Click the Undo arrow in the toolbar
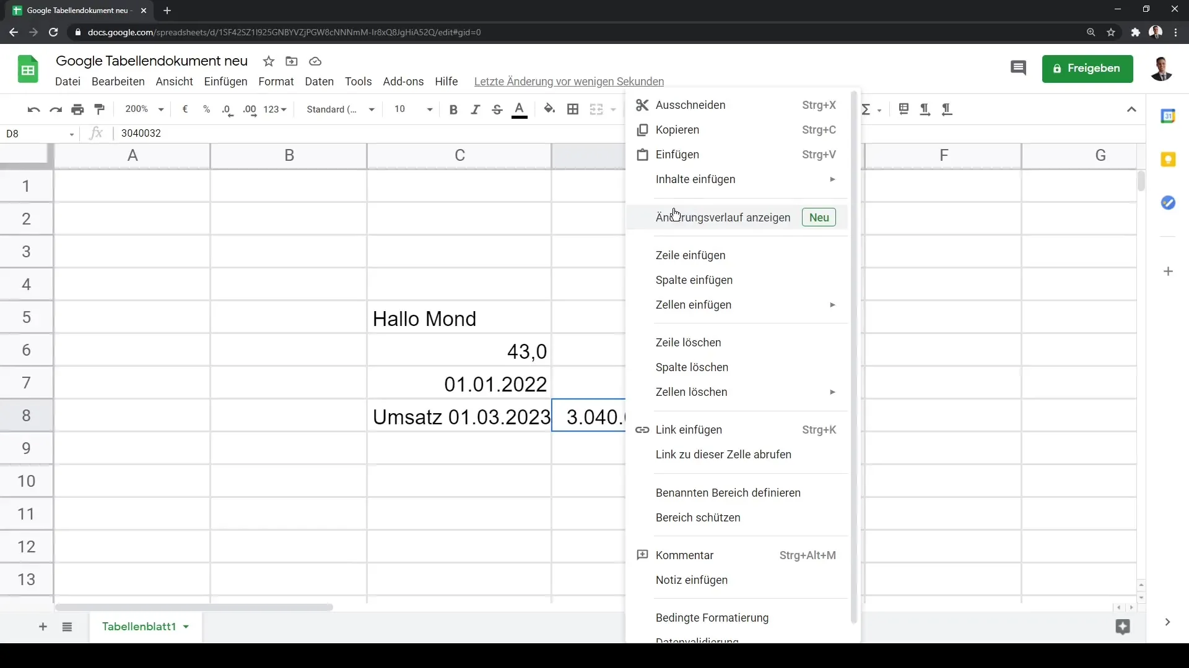The height and width of the screenshot is (668, 1189). coord(33,109)
